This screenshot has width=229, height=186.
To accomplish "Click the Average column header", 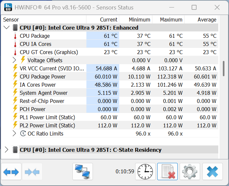I will [x=201, y=20].
